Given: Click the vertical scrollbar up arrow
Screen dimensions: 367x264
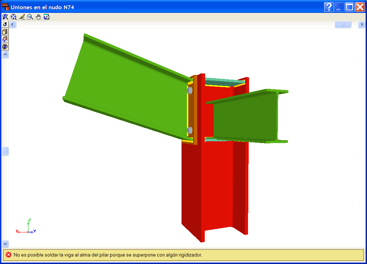Looking at the screenshot, I should (5, 55).
